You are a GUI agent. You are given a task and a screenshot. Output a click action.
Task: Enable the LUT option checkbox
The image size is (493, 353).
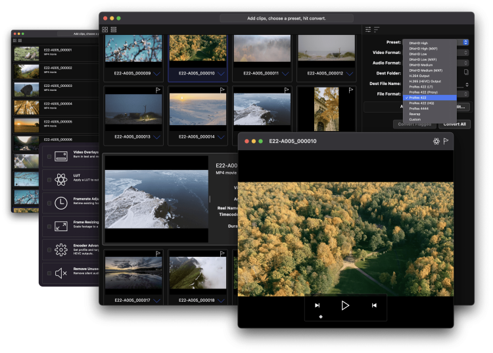pyautogui.click(x=49, y=180)
